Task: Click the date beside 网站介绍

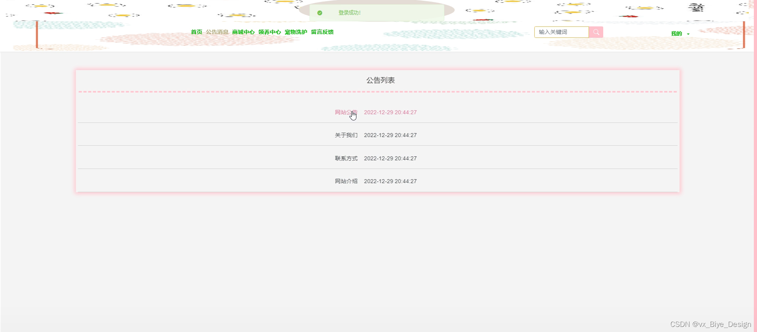Action: [390, 181]
